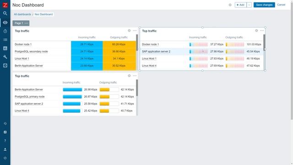Image resolution: width=293 pixels, height=165 pixels.
Task: Open dashboard properties gear icon
Action: click(230, 5)
